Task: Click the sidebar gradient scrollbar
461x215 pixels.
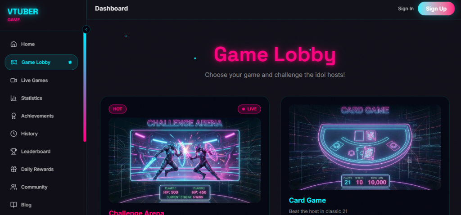Action: coord(85,87)
